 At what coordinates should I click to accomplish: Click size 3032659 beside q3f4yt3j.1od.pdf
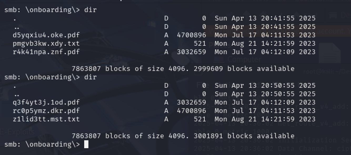click(x=191, y=102)
